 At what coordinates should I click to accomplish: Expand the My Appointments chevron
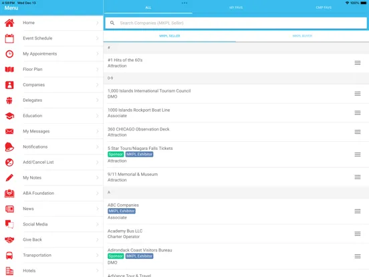pos(98,54)
